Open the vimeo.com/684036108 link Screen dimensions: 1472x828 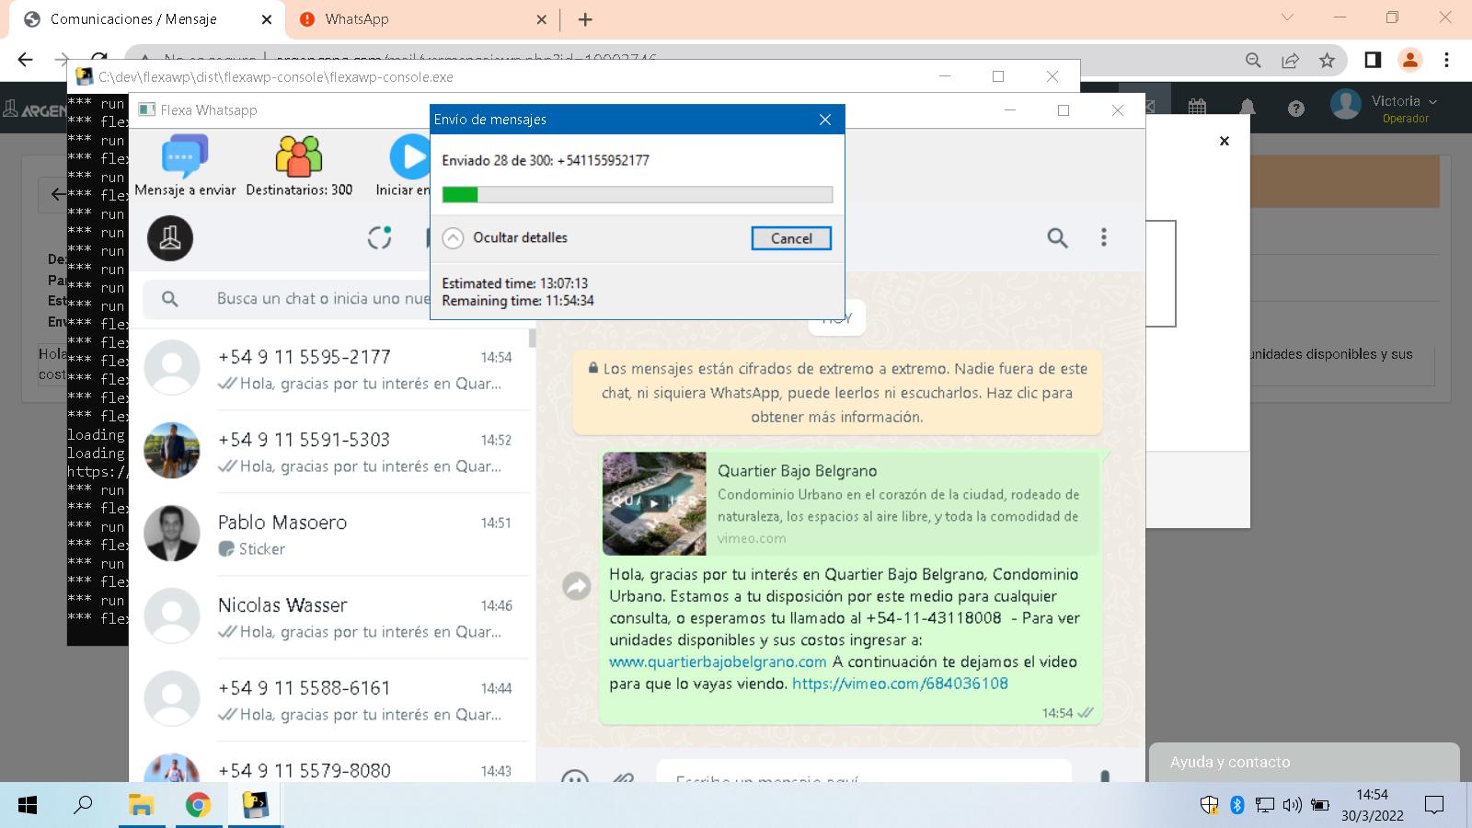click(900, 684)
